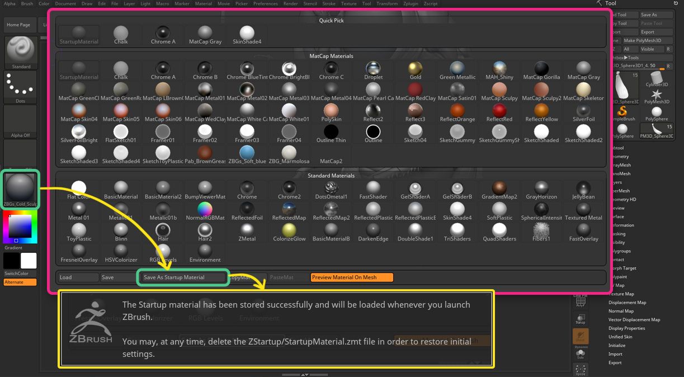Viewport: 684px width, 377px height.
Task: Choose the NormalRGBMat material
Action: (205, 211)
